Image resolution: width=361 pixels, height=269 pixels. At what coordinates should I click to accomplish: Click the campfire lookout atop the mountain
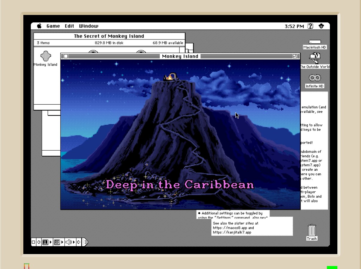coord(170,77)
